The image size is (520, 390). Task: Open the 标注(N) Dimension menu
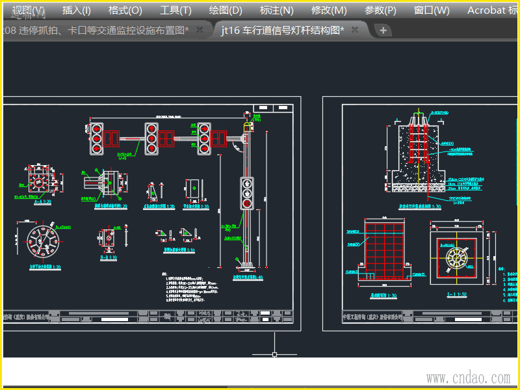(x=276, y=10)
